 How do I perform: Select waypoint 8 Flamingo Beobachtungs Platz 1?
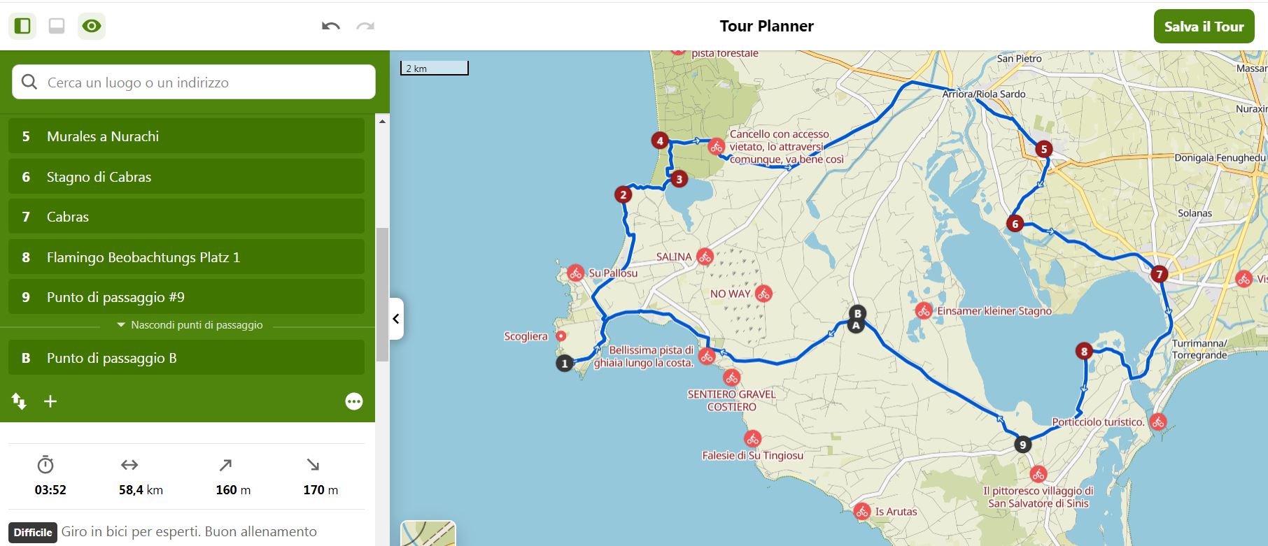tap(186, 257)
